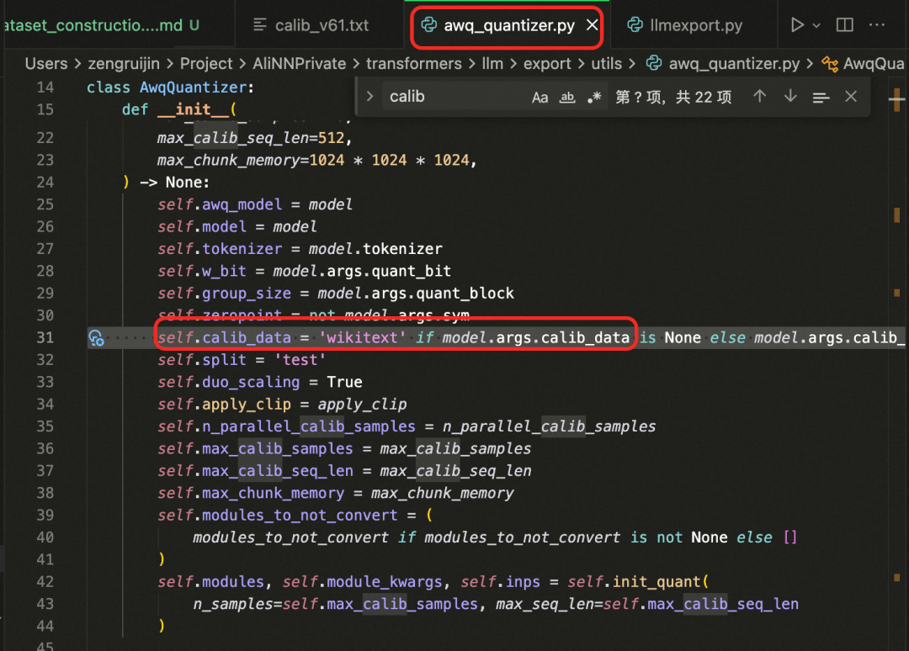Open the zengruijin breadcrumb
909x651 pixels.
coord(124,64)
